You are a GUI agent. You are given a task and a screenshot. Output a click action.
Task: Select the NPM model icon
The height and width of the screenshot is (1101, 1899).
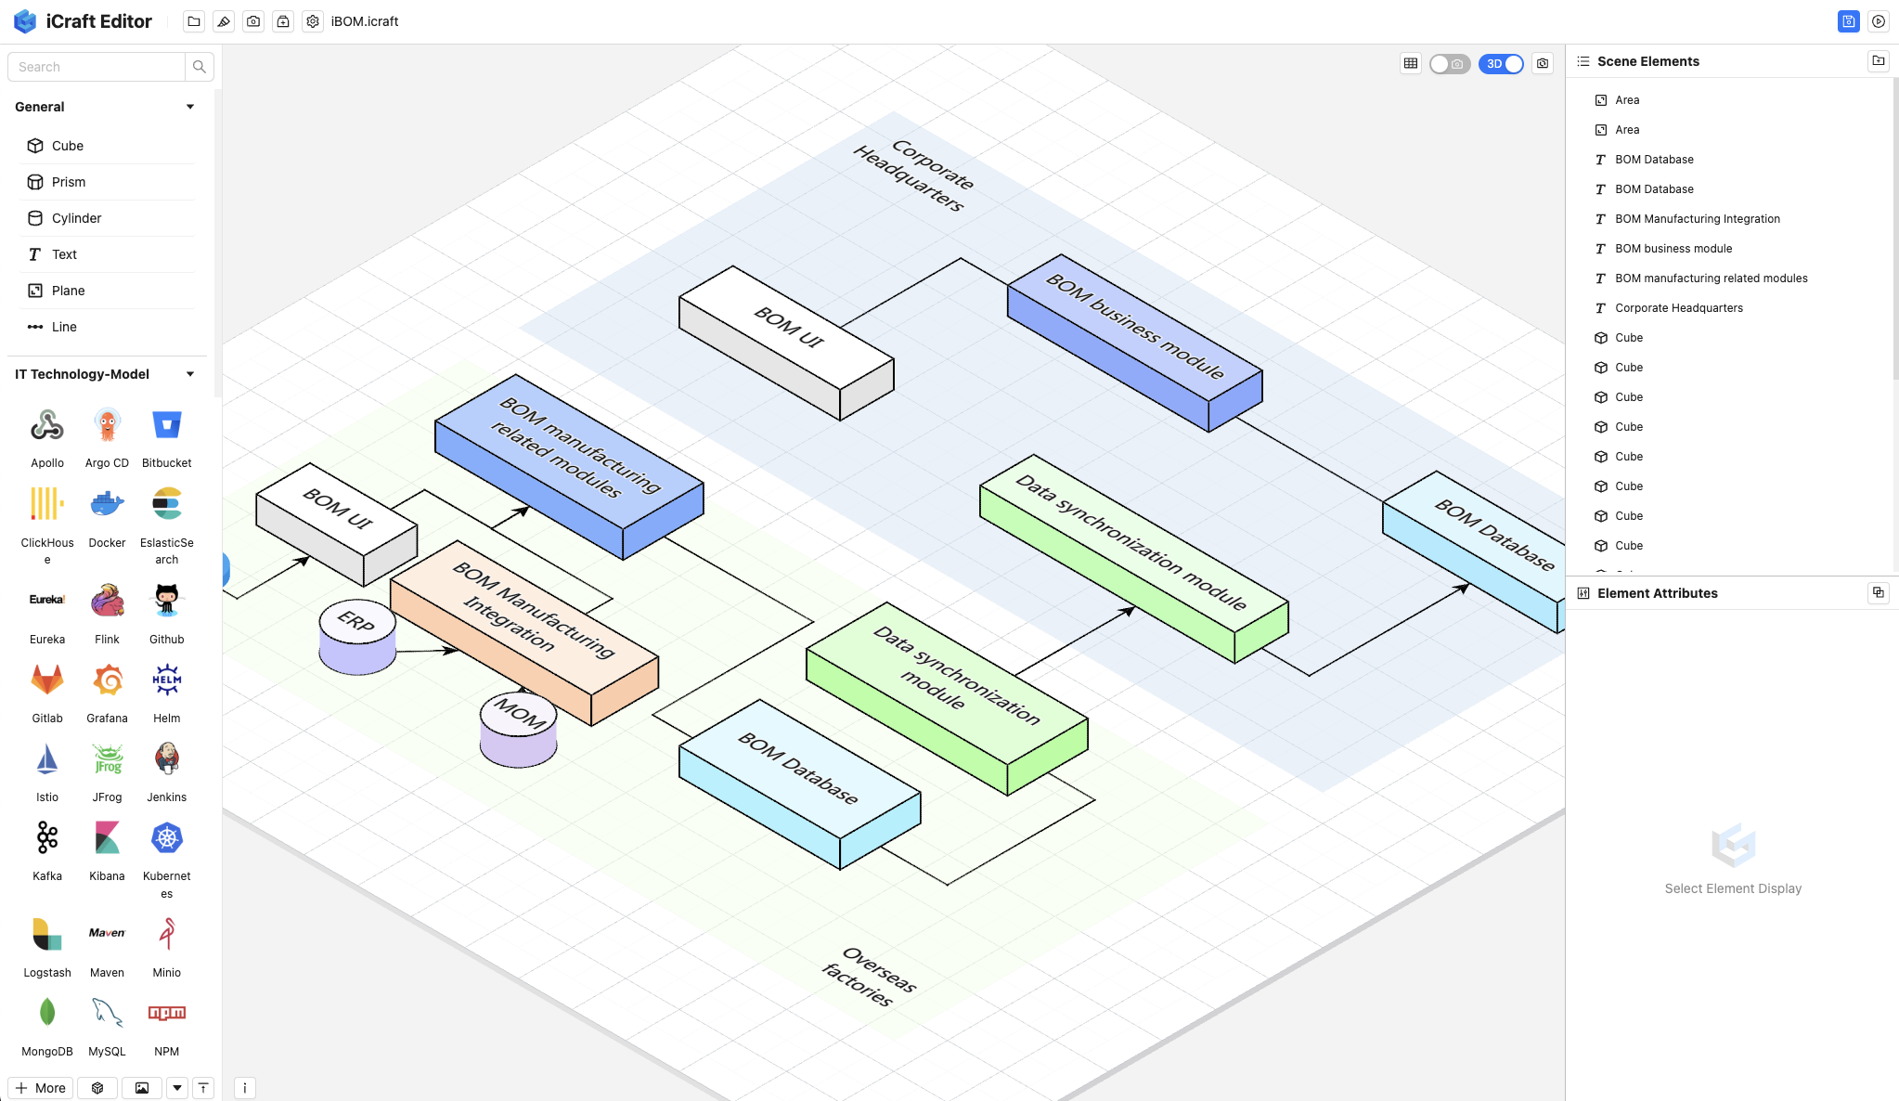pos(167,1013)
